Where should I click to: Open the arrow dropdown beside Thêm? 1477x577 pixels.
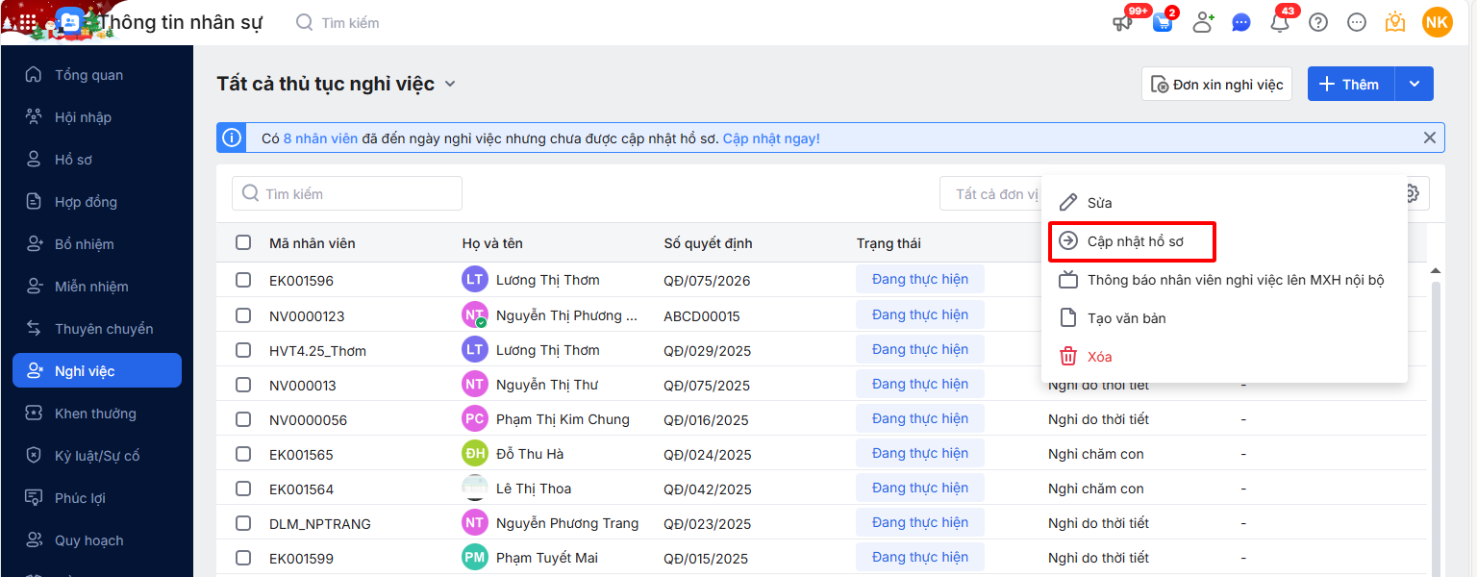click(x=1414, y=84)
